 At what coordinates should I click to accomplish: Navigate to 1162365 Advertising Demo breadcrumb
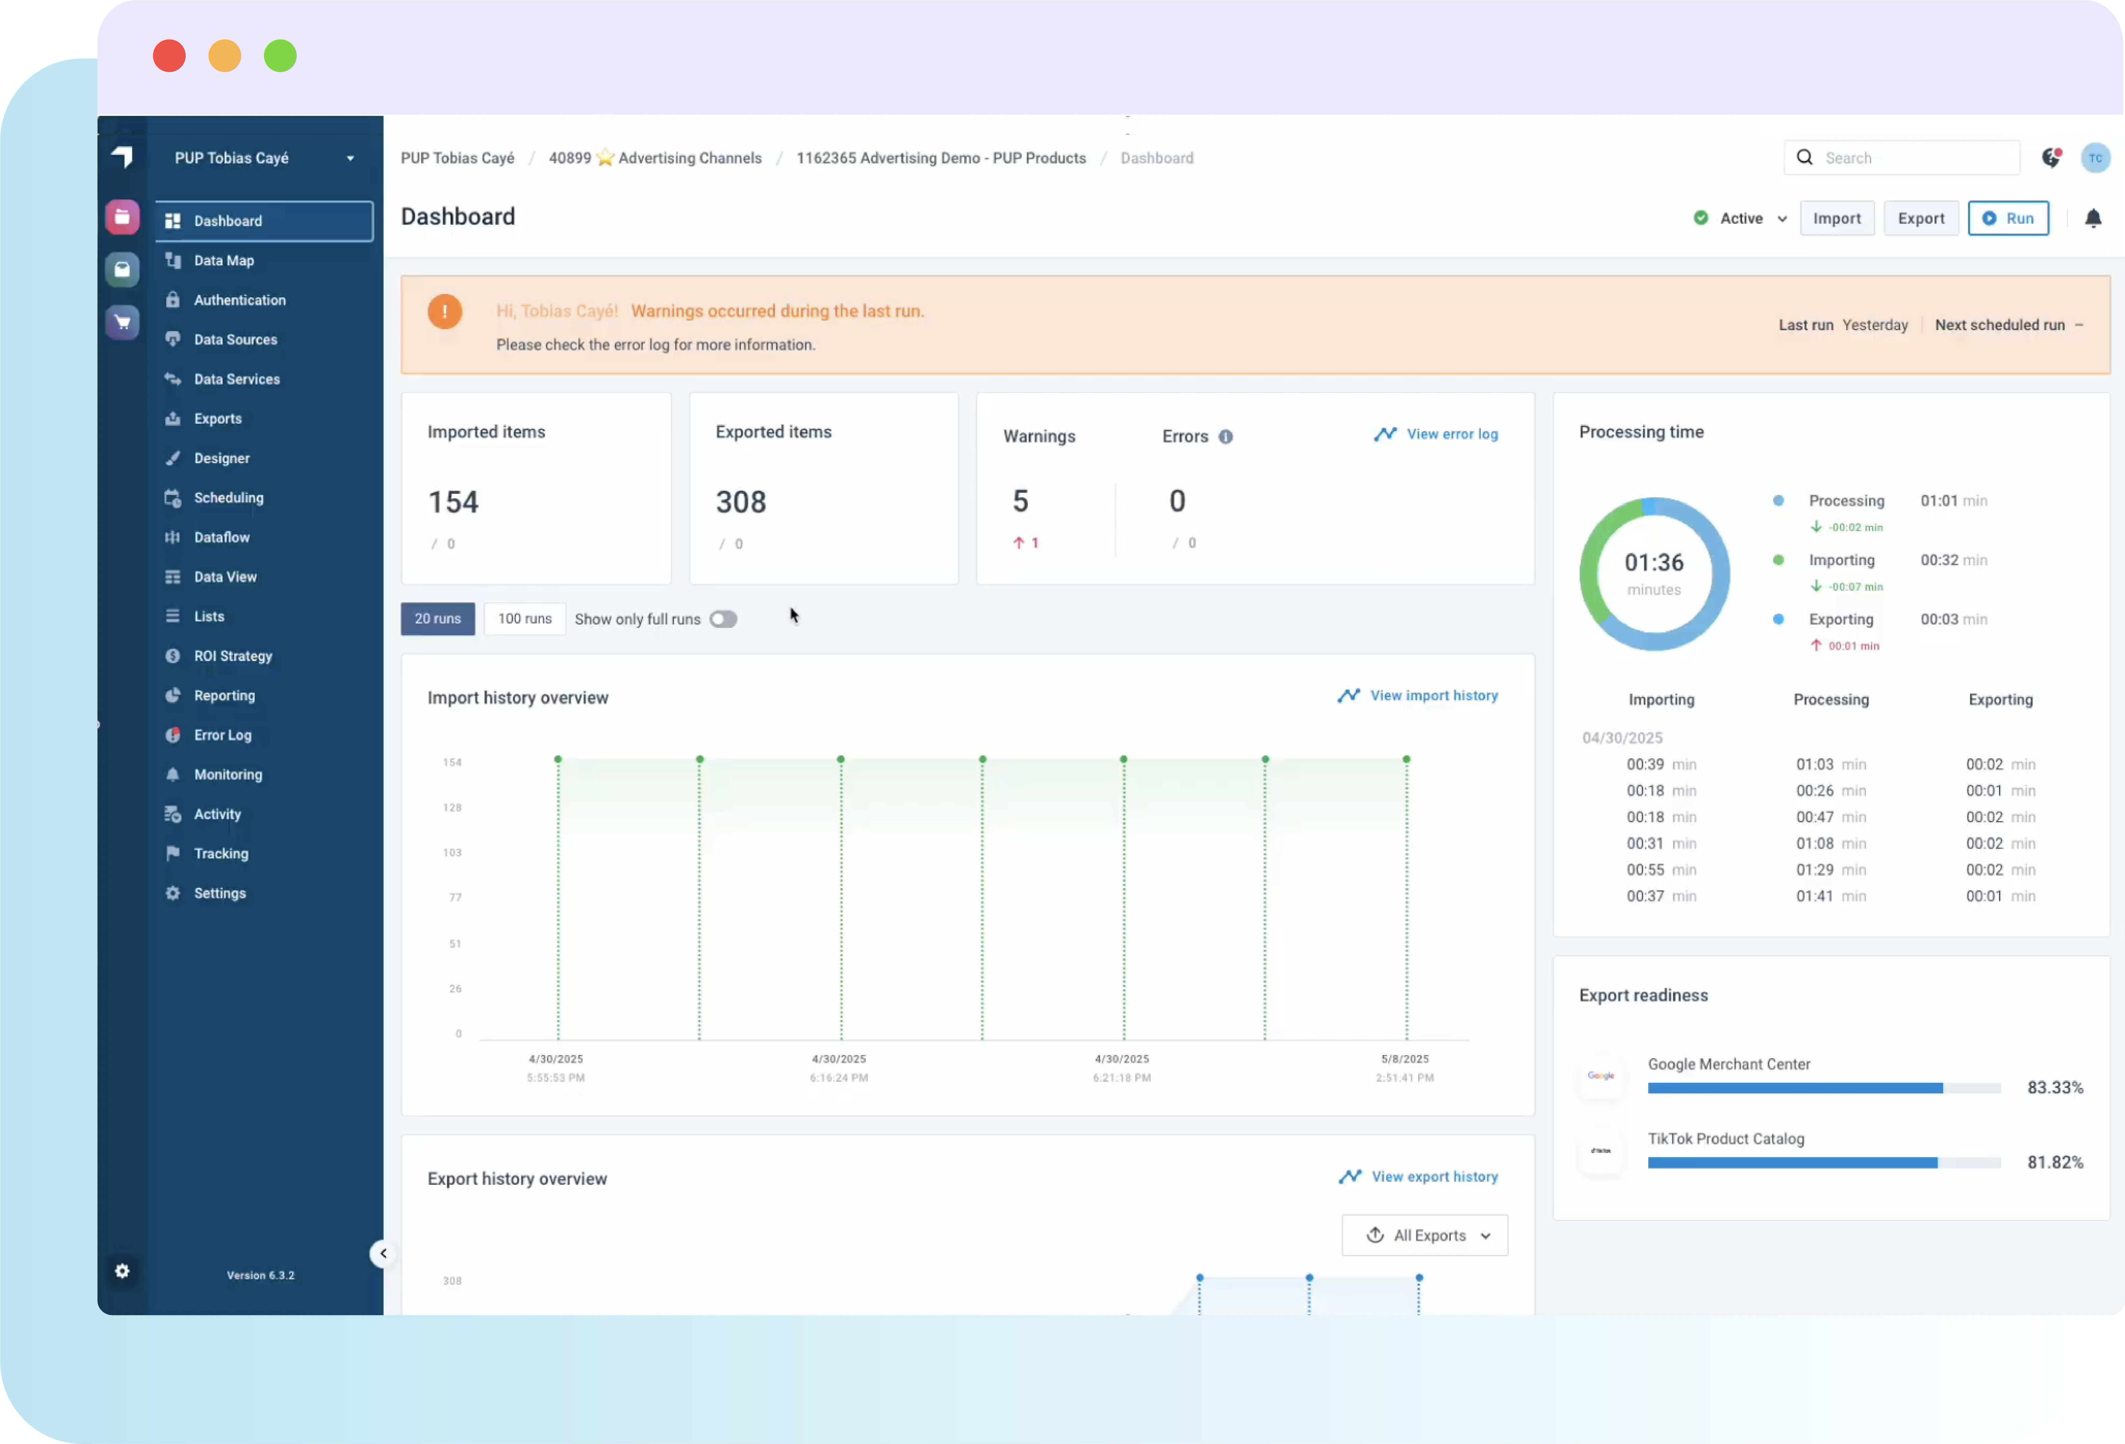click(x=941, y=157)
